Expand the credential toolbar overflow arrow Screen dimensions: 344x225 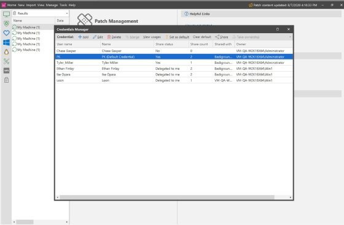click(290, 37)
